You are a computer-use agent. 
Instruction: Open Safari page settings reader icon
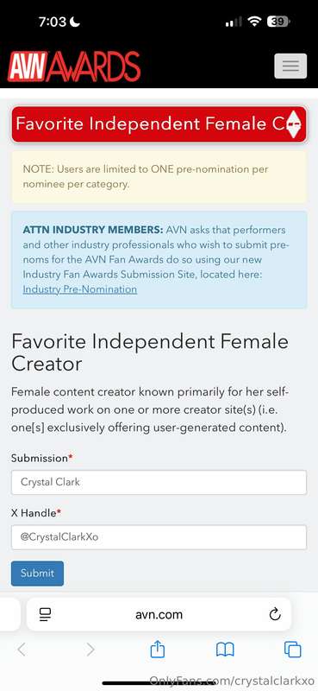[46, 614]
